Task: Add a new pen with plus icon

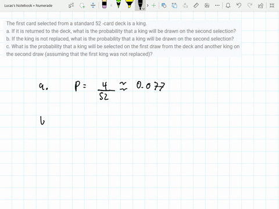Action: (153, 5)
